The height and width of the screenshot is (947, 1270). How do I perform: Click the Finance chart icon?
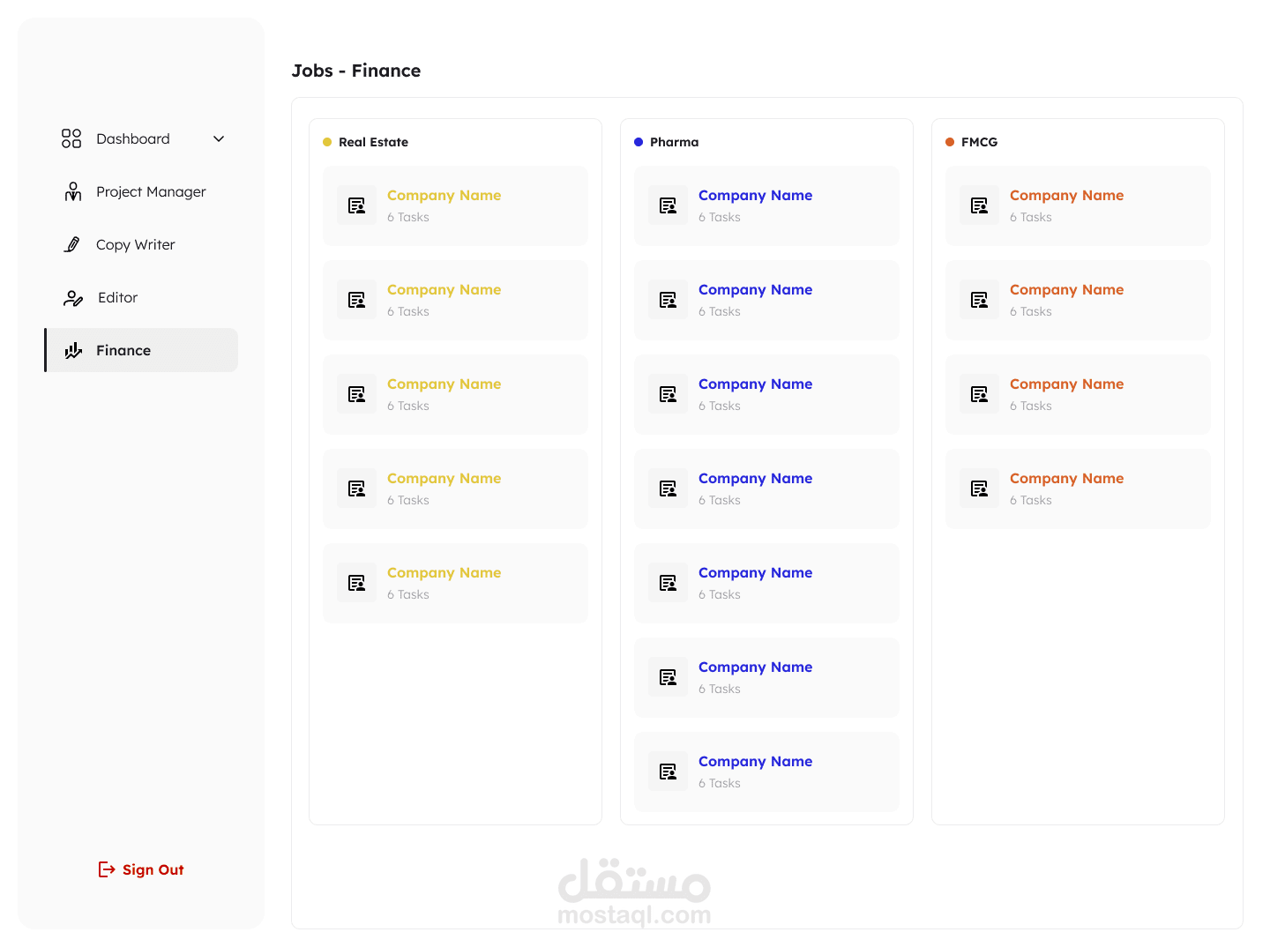click(73, 350)
